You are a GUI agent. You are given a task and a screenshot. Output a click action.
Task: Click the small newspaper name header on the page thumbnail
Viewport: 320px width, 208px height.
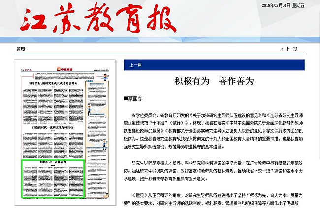[x=30, y=70]
